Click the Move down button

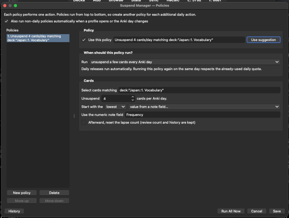pyautogui.click(x=54, y=201)
